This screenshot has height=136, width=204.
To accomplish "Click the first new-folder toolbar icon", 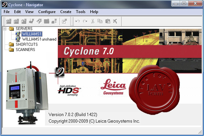I will coord(9,21).
